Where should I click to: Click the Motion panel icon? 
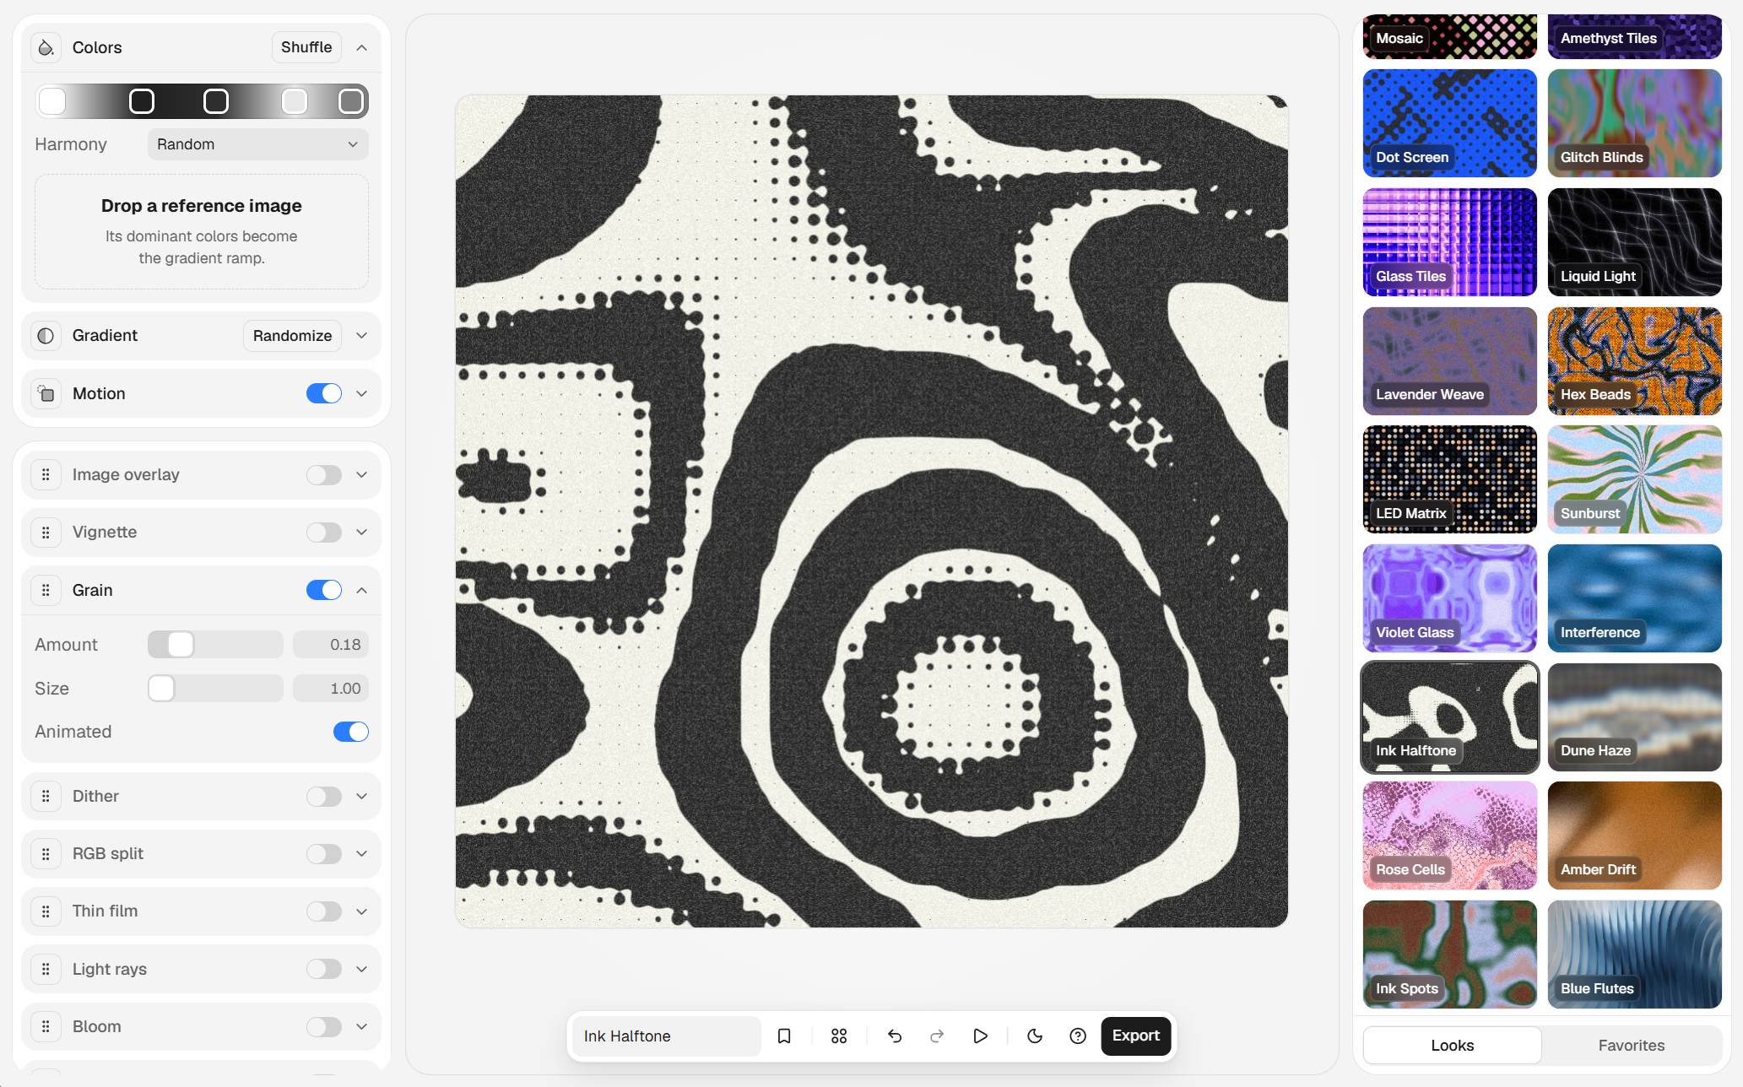pos(46,394)
